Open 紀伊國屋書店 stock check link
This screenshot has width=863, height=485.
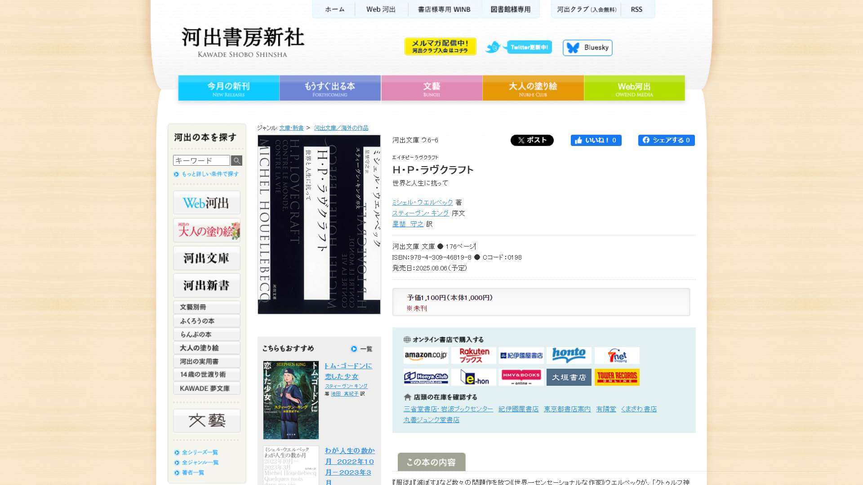click(518, 409)
